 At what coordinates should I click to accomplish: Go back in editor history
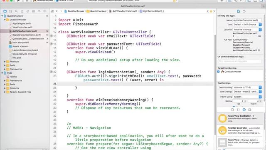pyautogui.click(x=57, y=11)
